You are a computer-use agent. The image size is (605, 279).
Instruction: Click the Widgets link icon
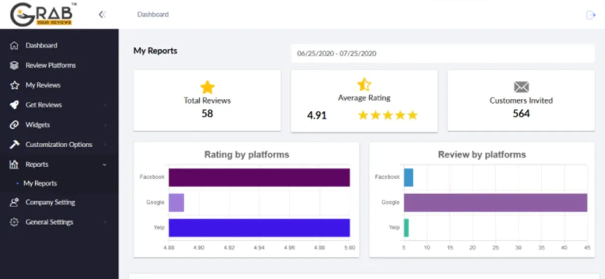(x=14, y=125)
